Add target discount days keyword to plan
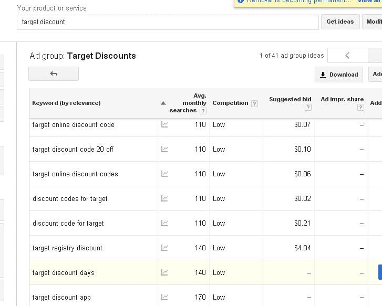The image size is (382, 307). point(380,272)
